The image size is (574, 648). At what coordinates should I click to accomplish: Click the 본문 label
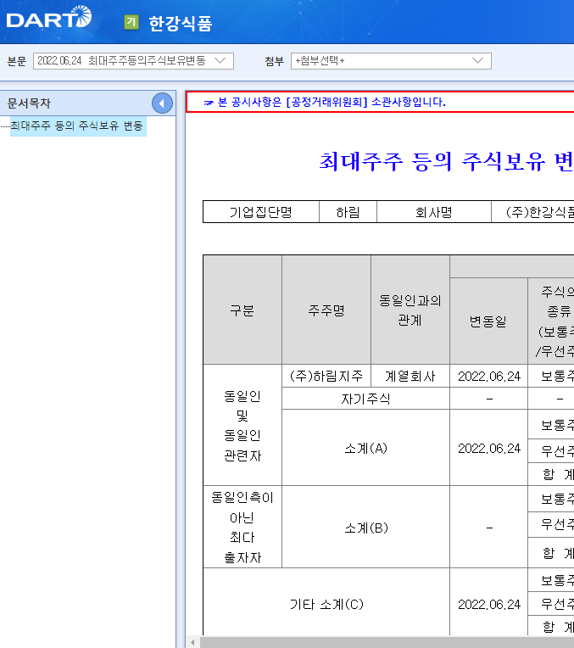pos(17,62)
